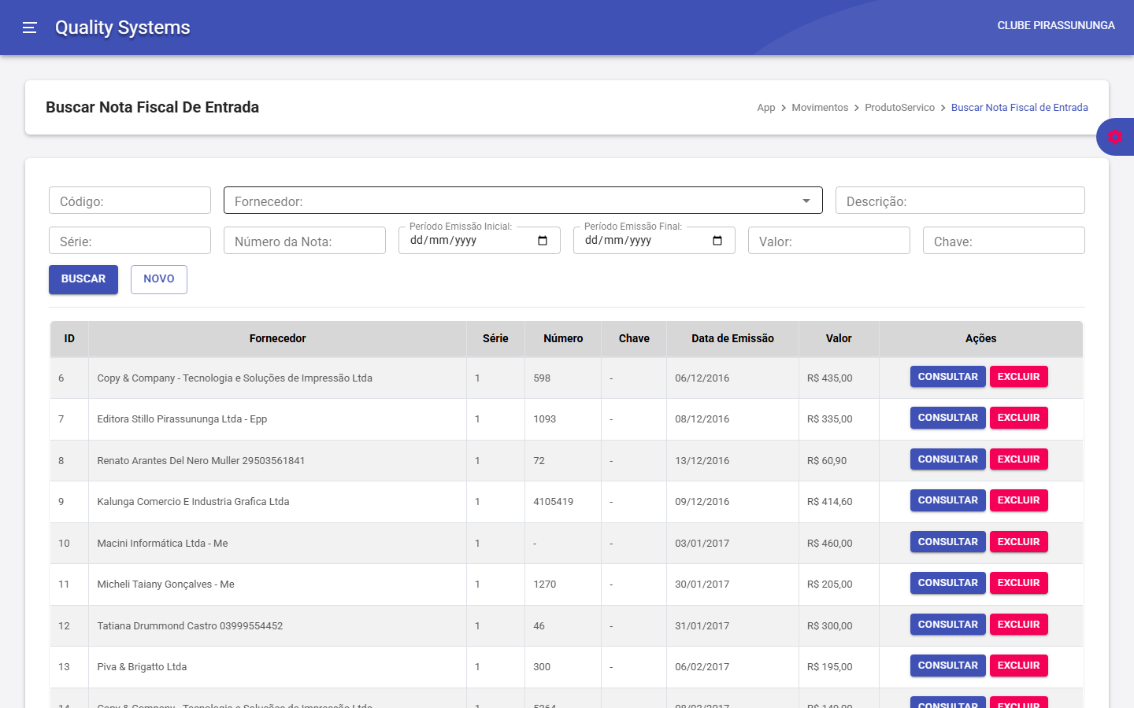Click NOVO to create a new invoice

(x=158, y=279)
